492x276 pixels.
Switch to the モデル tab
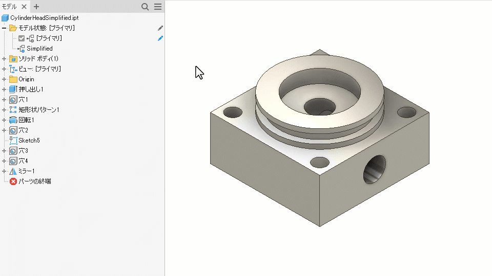coord(9,7)
